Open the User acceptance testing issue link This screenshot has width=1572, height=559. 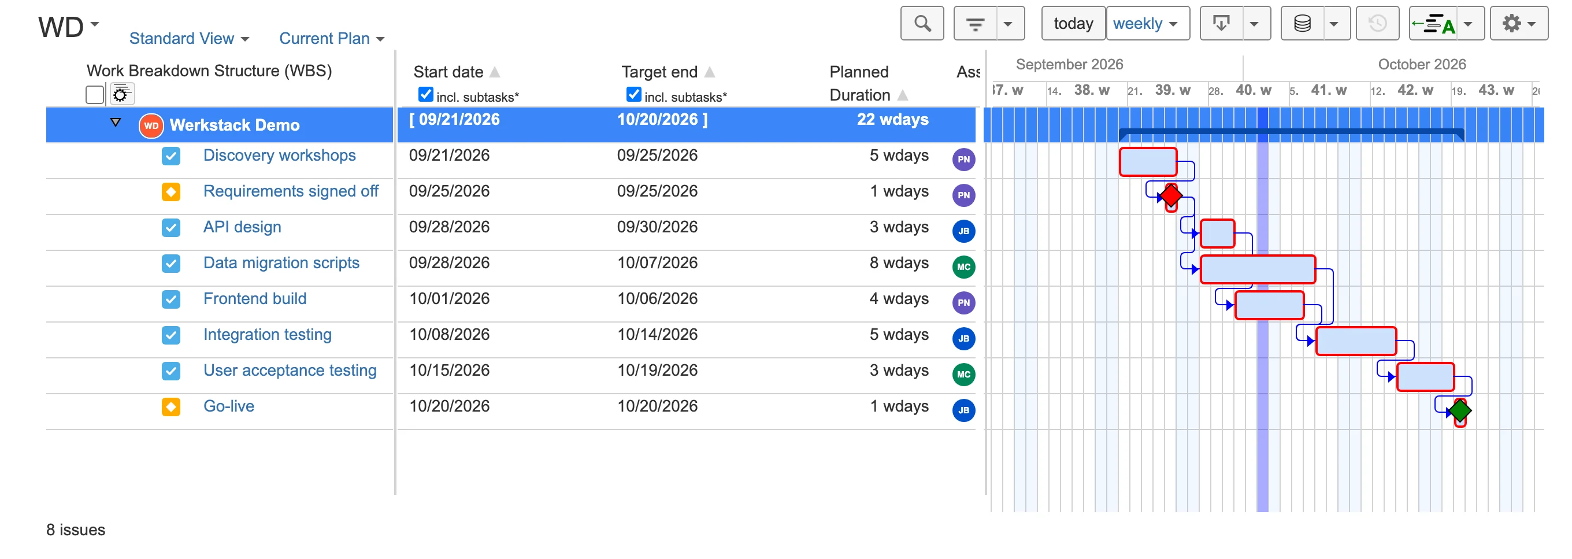[290, 371]
